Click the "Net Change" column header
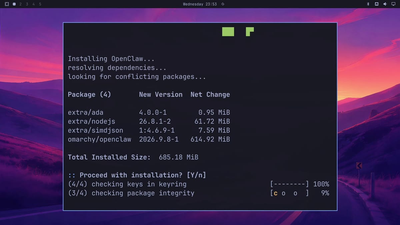The image size is (400, 225). pos(210,95)
